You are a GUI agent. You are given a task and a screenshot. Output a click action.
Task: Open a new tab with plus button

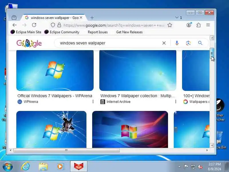pos(92,18)
